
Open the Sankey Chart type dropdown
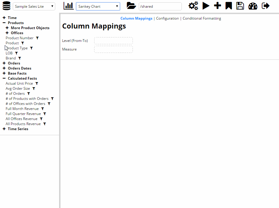click(x=98, y=7)
